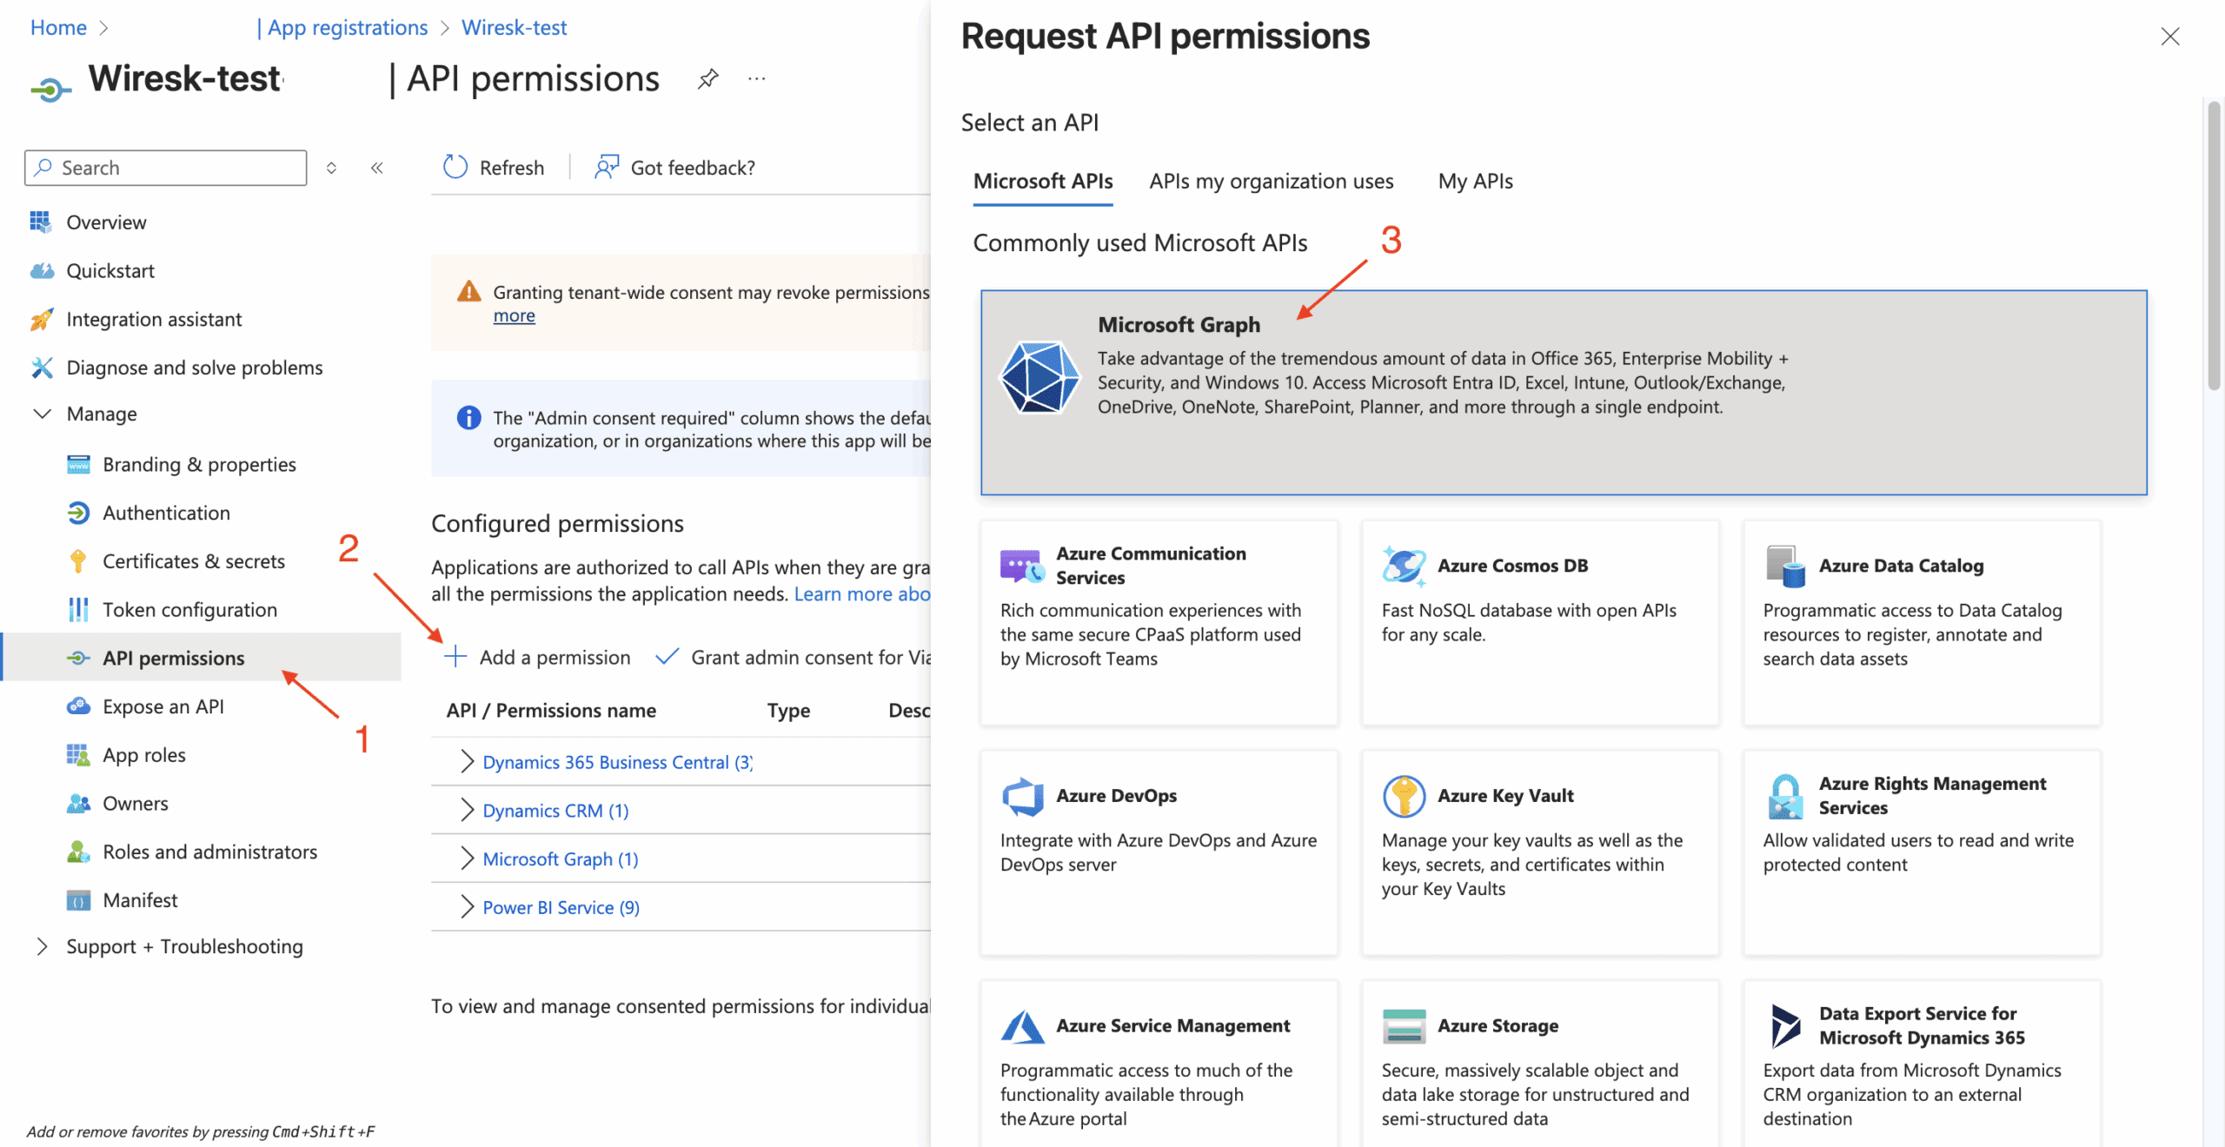
Task: Click the Token configuration bars icon
Action: click(78, 609)
